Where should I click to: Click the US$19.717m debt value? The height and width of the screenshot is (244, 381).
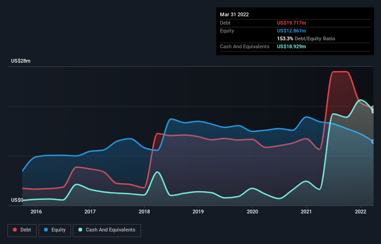(x=291, y=23)
